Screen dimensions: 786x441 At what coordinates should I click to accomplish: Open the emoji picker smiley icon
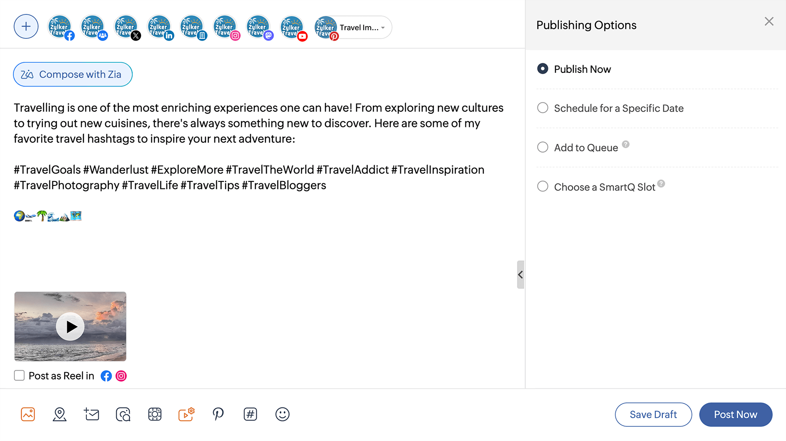pos(283,414)
